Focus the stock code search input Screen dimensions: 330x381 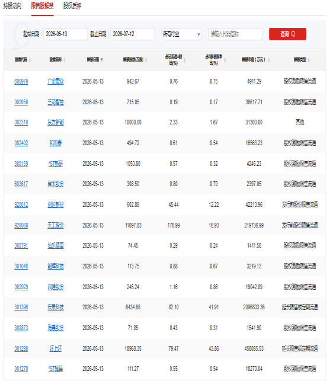235,34
